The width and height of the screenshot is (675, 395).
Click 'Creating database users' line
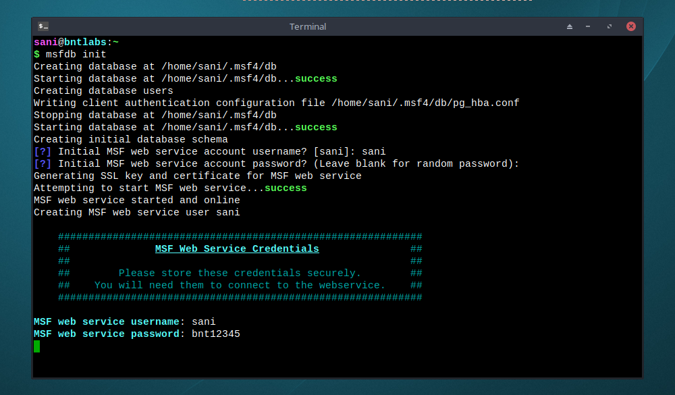[103, 91]
